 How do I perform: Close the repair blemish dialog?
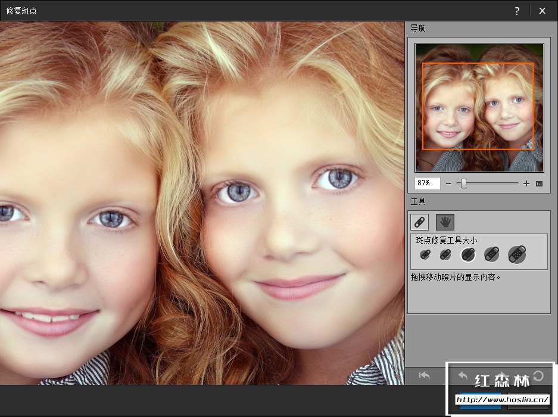coord(542,11)
